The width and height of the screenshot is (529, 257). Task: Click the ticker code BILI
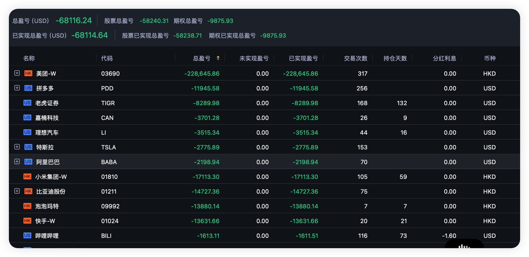tap(106, 235)
